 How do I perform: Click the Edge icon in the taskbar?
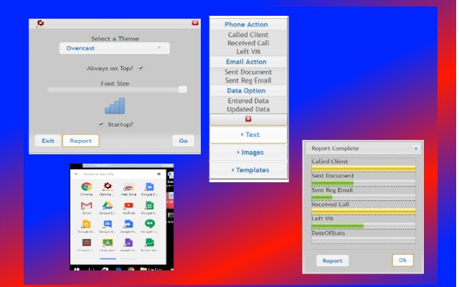point(118,268)
